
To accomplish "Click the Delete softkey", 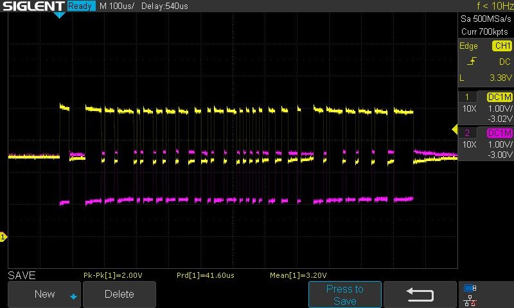I will [x=120, y=294].
